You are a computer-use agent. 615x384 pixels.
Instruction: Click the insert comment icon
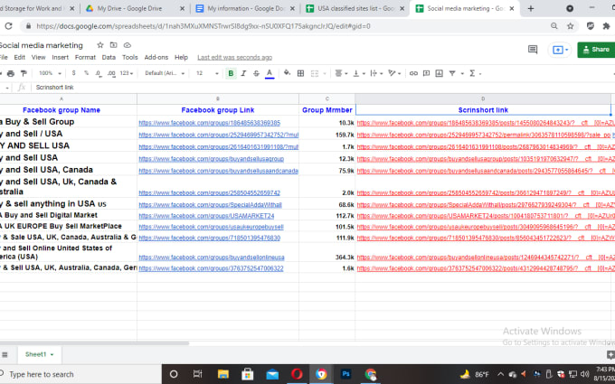click(426, 73)
